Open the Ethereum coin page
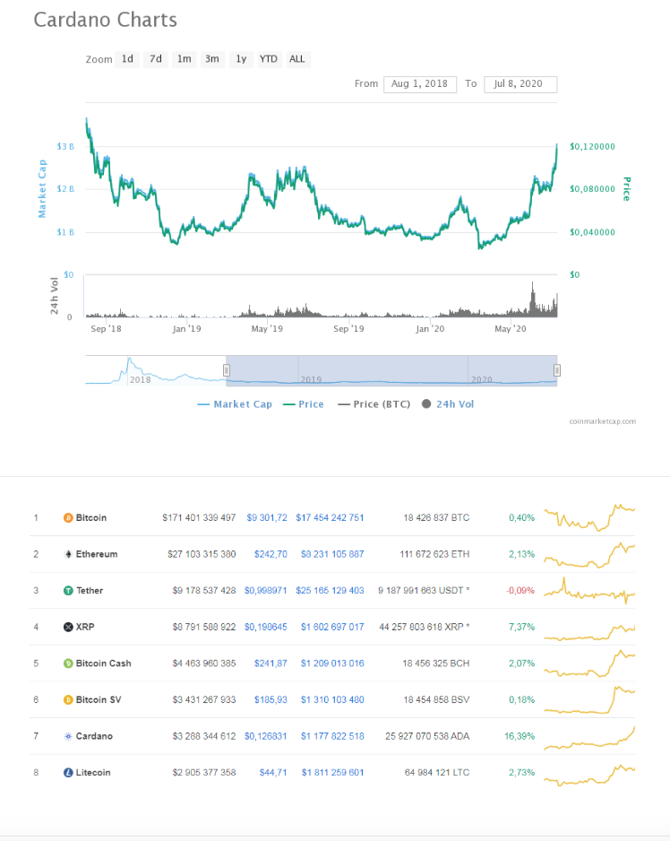Image resolution: width=670 pixels, height=841 pixels. tap(97, 554)
